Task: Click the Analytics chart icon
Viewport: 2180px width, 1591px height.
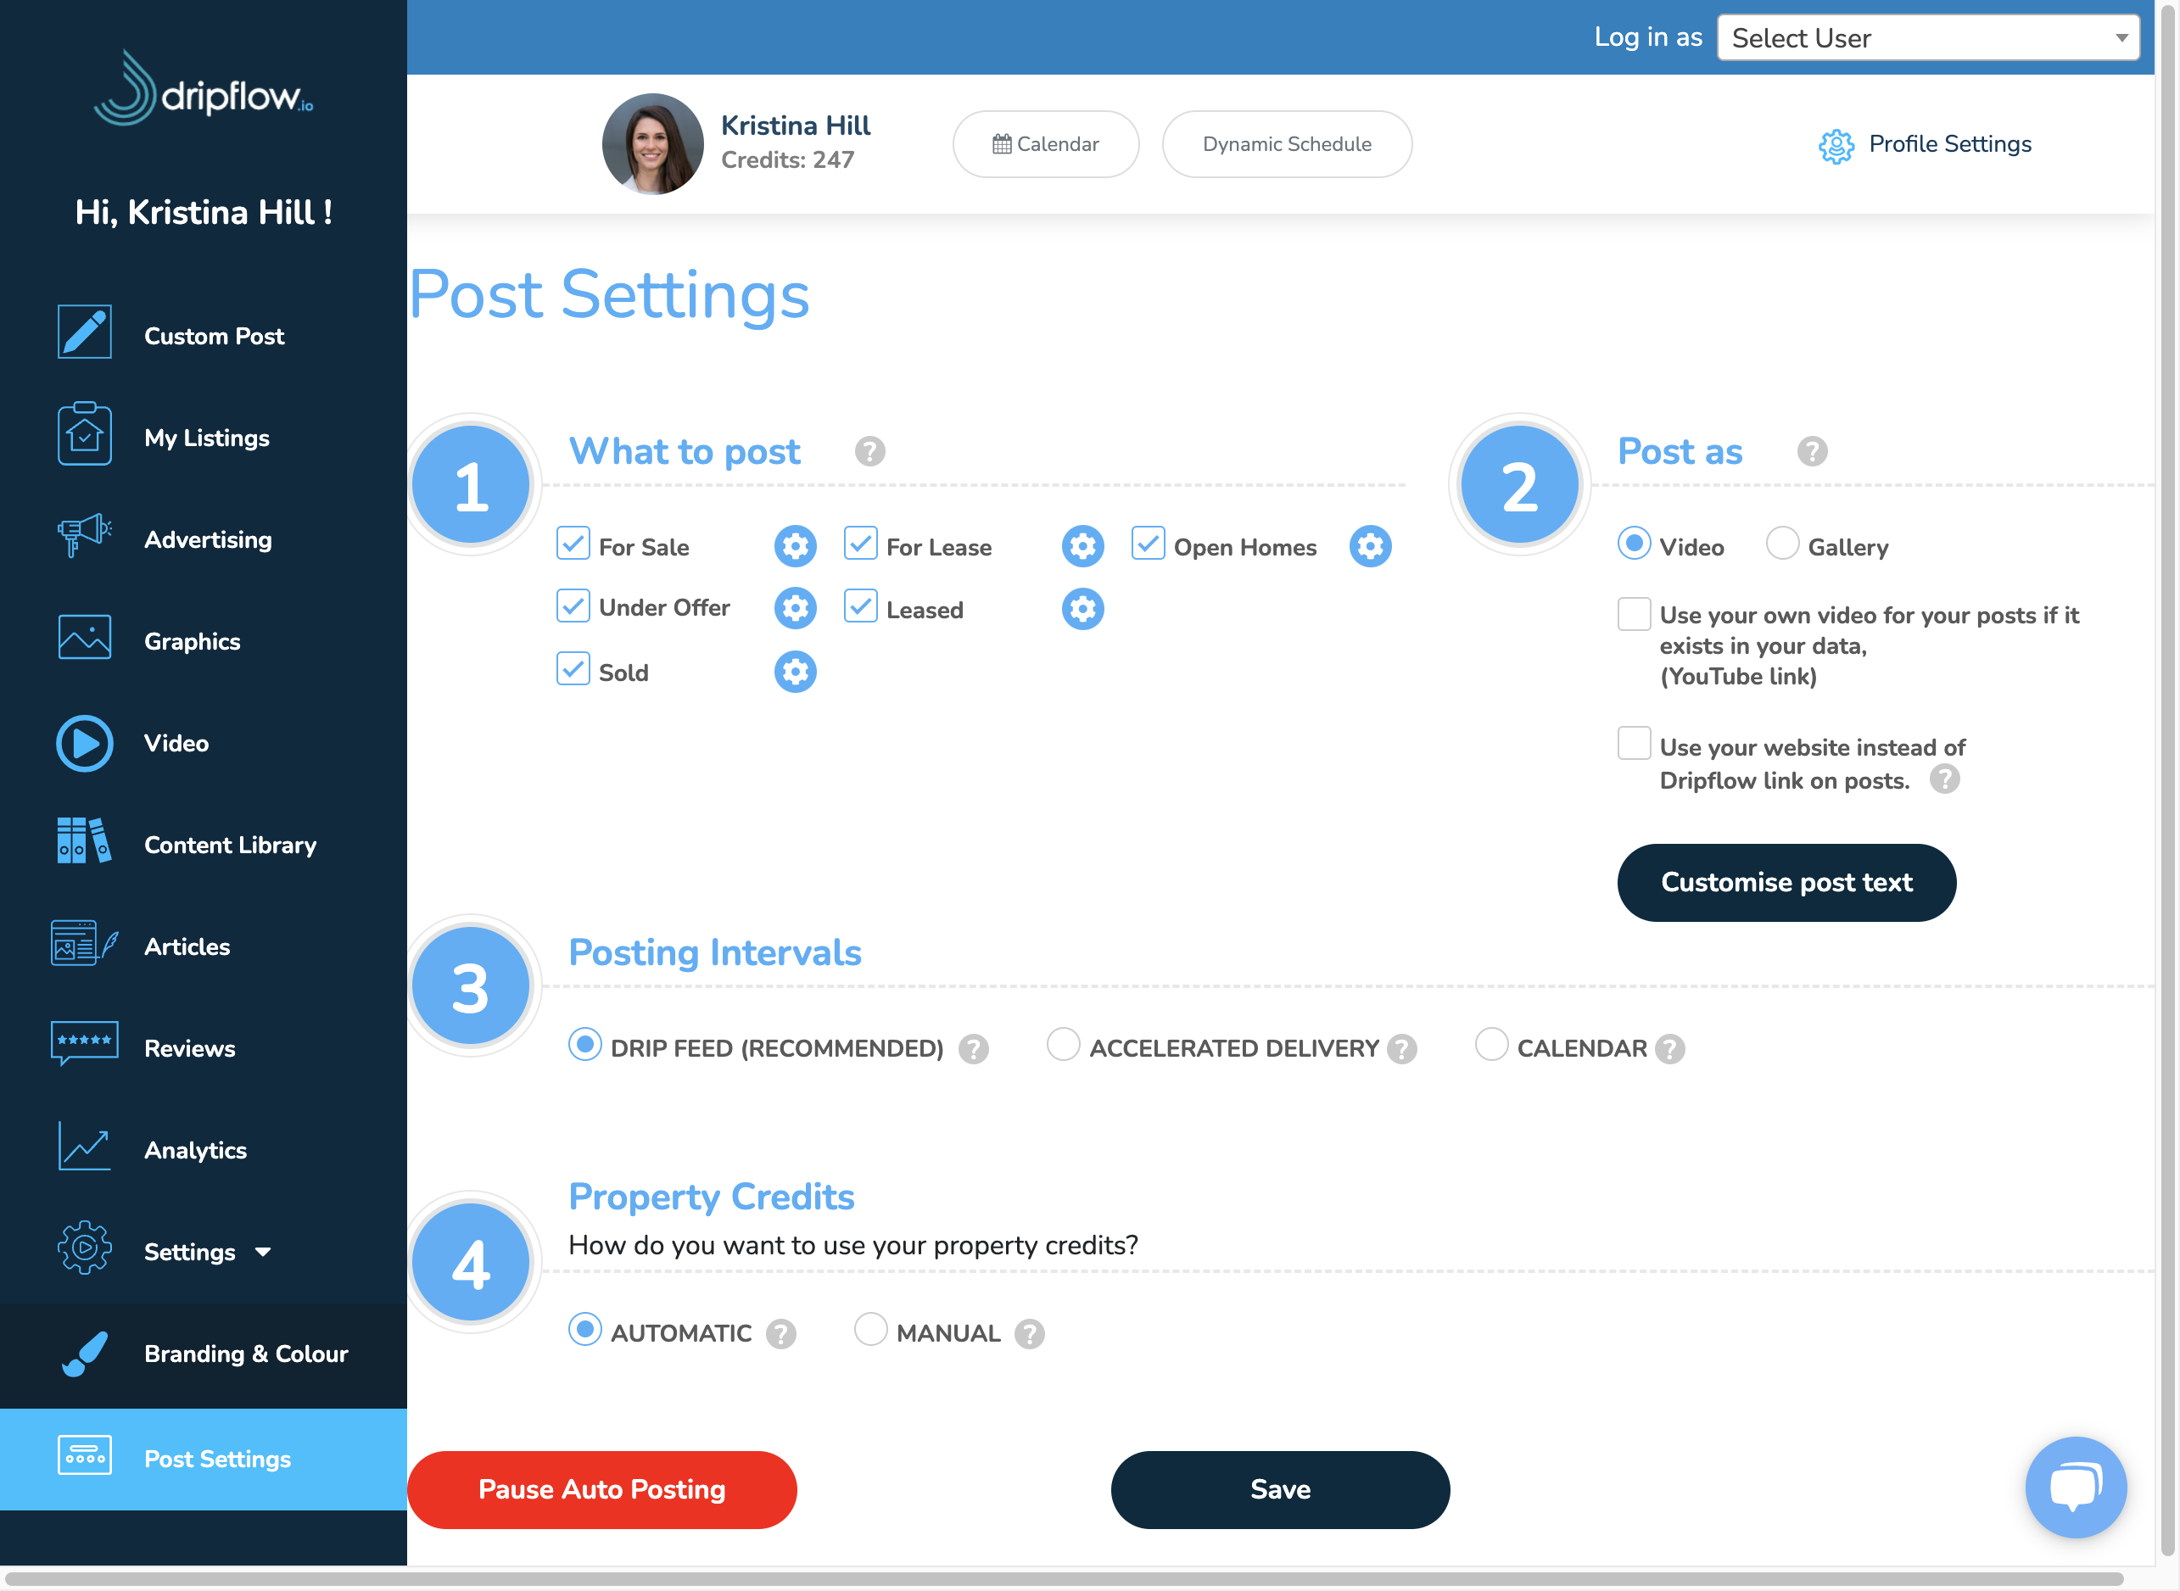Action: pyautogui.click(x=85, y=1147)
